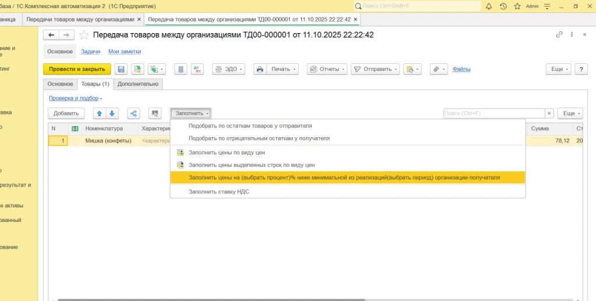The image size is (596, 301).
Task: Open the Отправить dropdown
Action: coord(375,69)
